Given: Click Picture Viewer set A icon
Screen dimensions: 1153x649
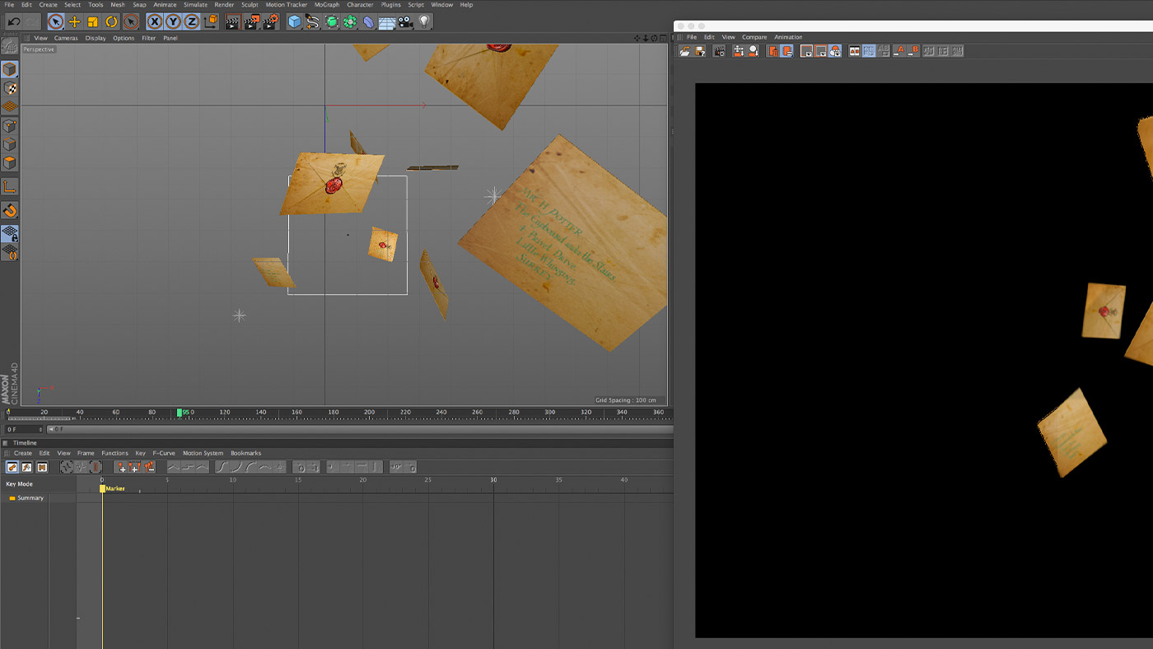Looking at the screenshot, I should 899,51.
